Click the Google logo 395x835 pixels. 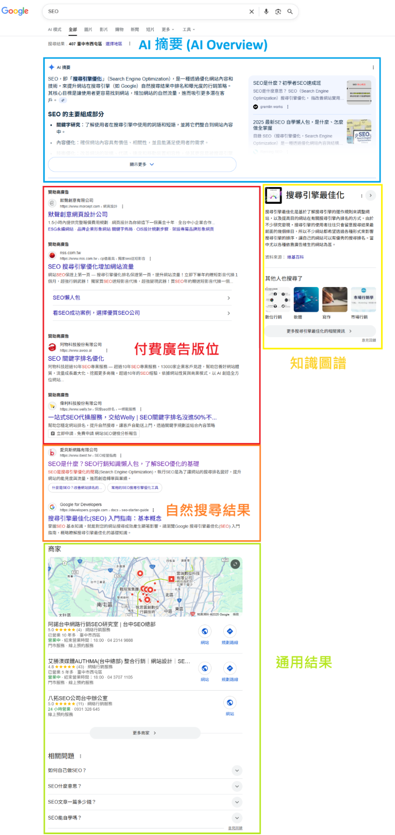point(15,11)
